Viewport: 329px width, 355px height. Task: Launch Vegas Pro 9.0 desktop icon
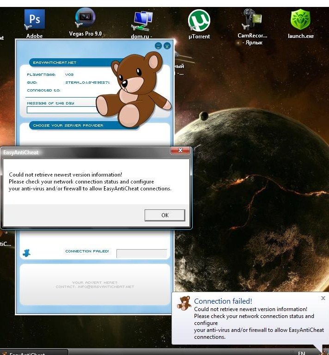(85, 22)
